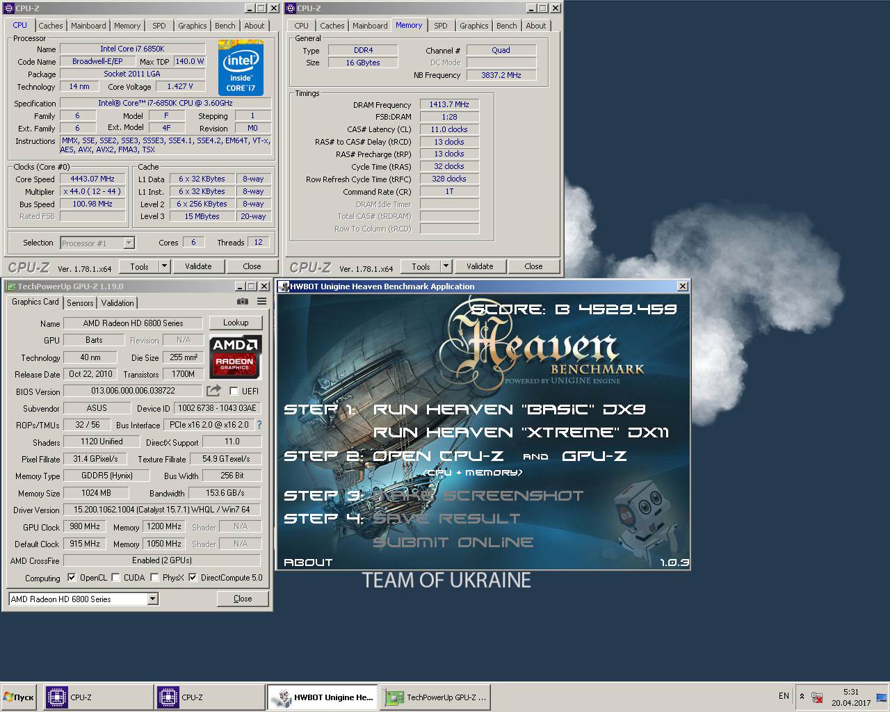
Task: Click Submit Online in the Heaven window
Action: [x=453, y=542]
